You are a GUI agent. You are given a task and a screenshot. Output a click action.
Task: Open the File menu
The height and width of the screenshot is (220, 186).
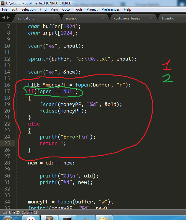coord(5,9)
